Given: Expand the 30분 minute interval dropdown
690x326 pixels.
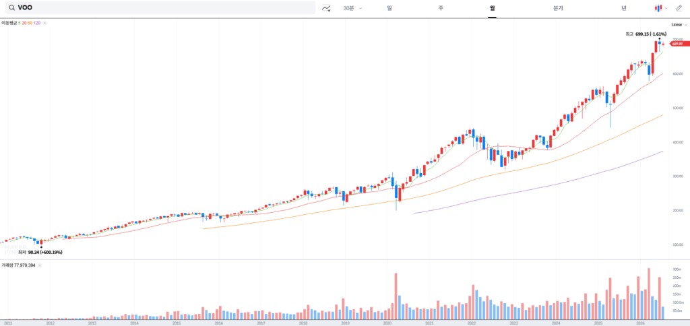Looking at the screenshot, I should 353,8.
